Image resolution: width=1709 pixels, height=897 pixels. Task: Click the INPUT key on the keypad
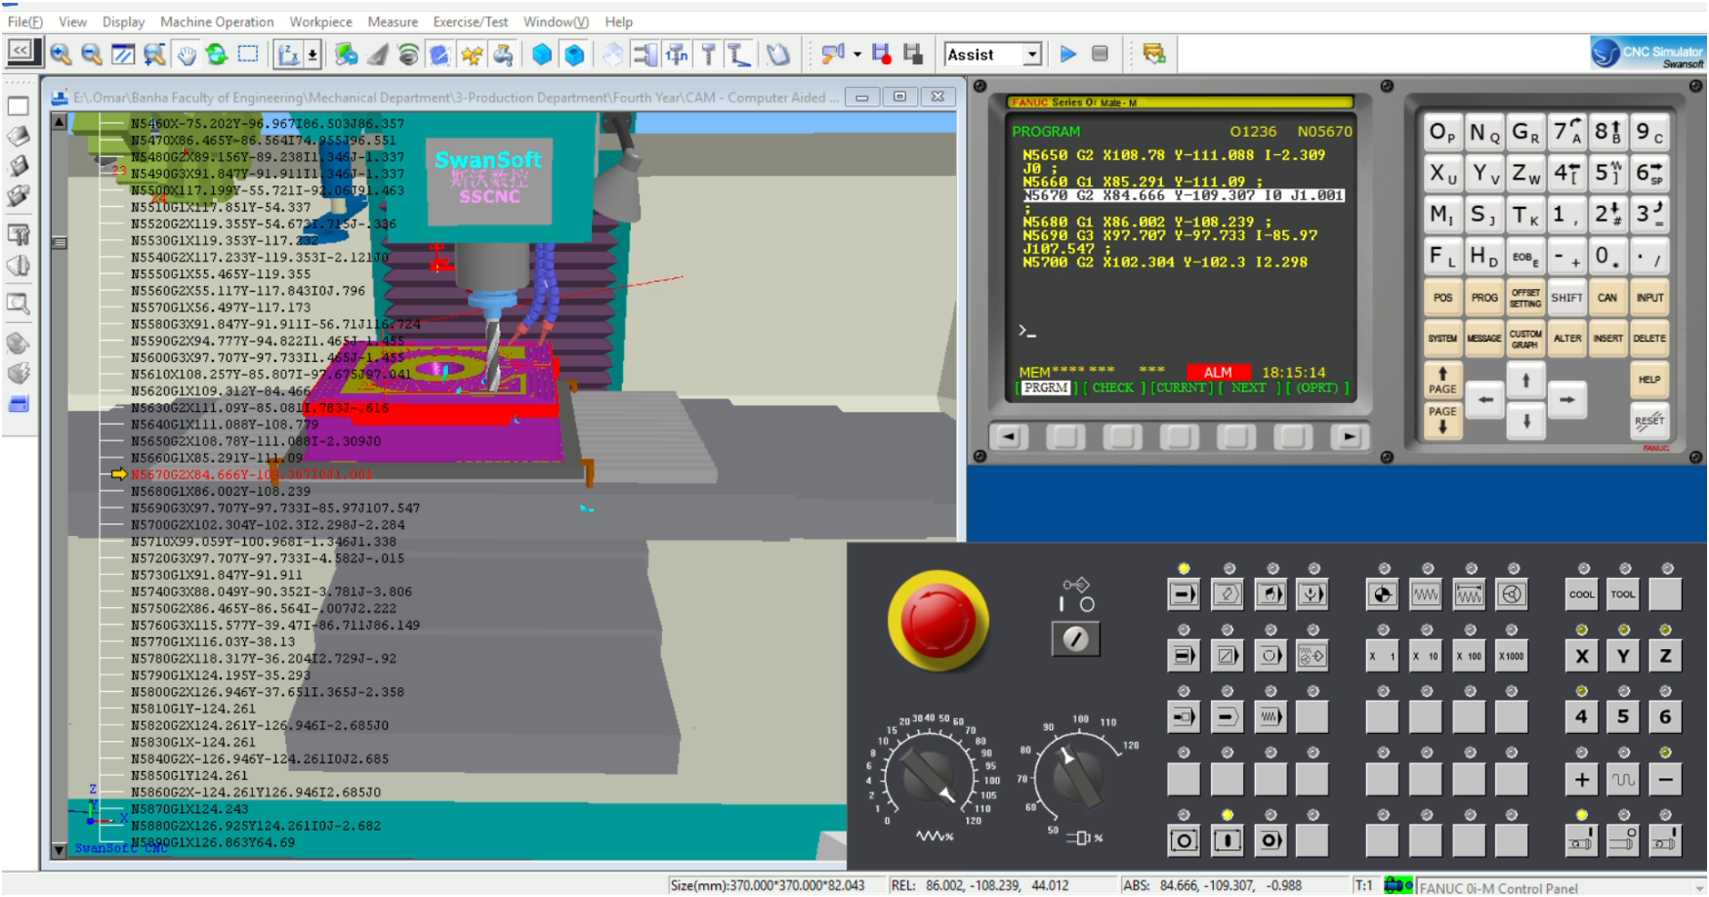tap(1649, 298)
